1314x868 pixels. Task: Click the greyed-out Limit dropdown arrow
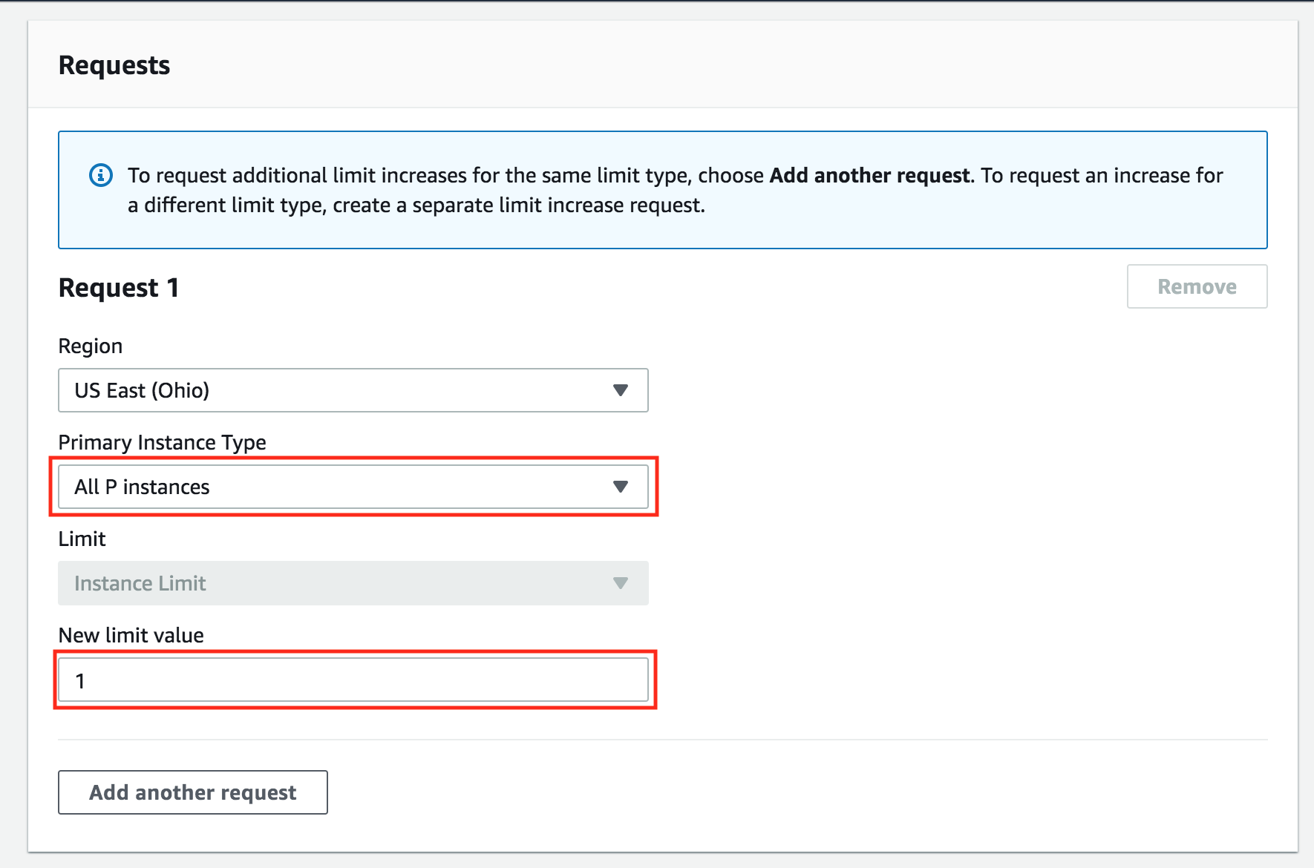coord(621,583)
